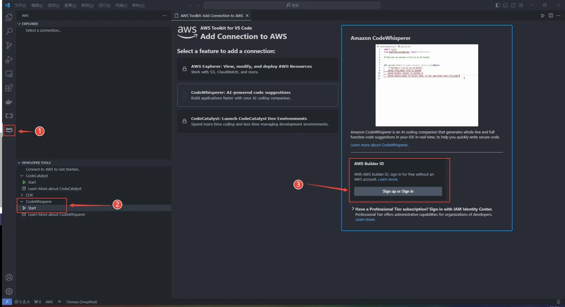Viewport: 565px width, 307px height.
Task: Open the Extensions view icon
Action: 9,88
